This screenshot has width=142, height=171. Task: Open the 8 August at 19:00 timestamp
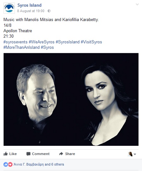31,11
